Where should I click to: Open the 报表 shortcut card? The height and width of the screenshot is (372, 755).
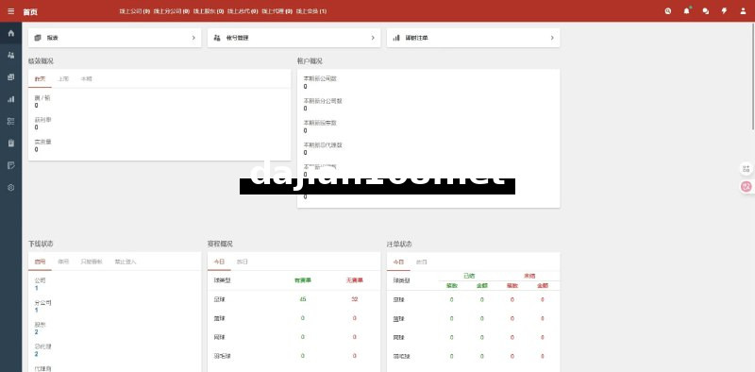tap(114, 38)
